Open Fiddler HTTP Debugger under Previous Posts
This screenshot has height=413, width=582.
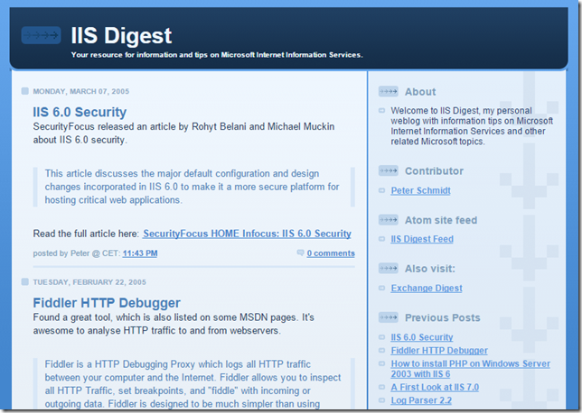439,351
